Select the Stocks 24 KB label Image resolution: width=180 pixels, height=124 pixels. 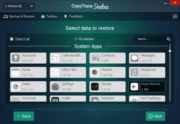pyautogui.click(x=106, y=87)
